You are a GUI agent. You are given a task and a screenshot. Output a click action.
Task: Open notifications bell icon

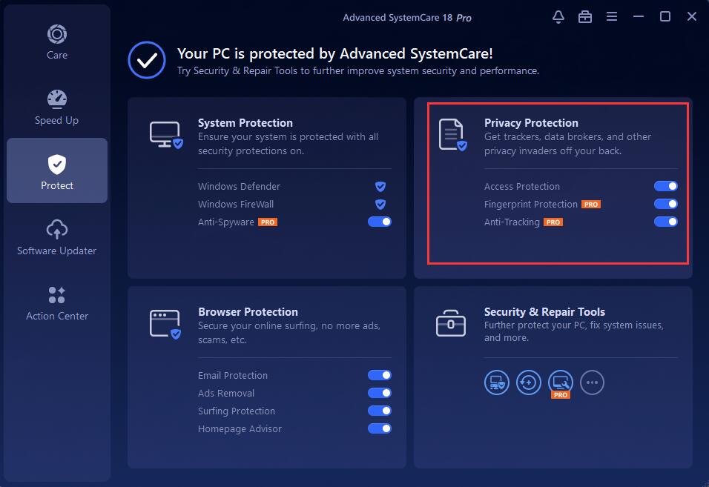click(x=558, y=17)
